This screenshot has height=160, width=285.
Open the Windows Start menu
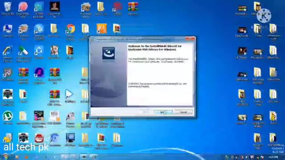pyautogui.click(x=6, y=157)
